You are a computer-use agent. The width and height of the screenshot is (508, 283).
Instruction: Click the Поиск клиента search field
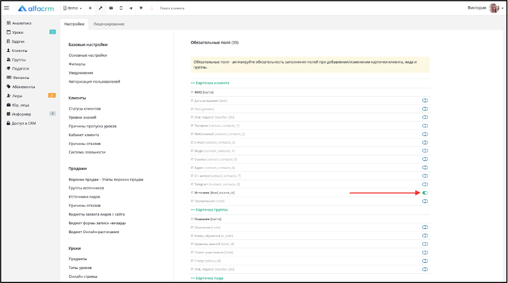point(172,8)
